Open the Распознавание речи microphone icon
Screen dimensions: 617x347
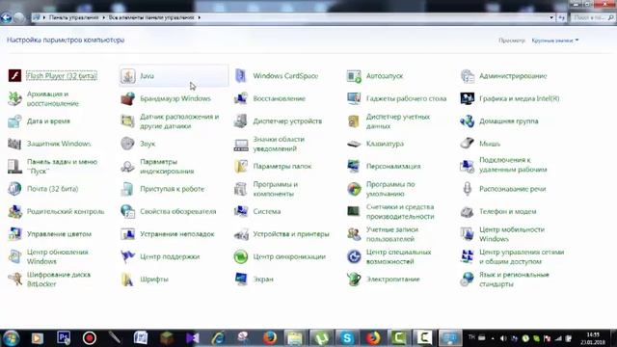467,189
